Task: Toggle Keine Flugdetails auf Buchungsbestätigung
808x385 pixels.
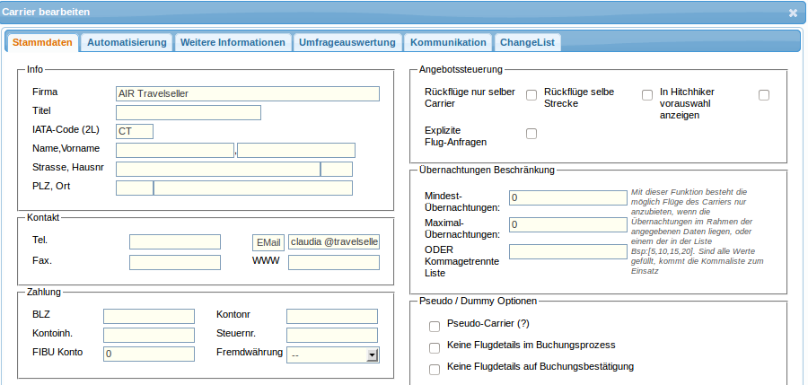Action: 435,369
